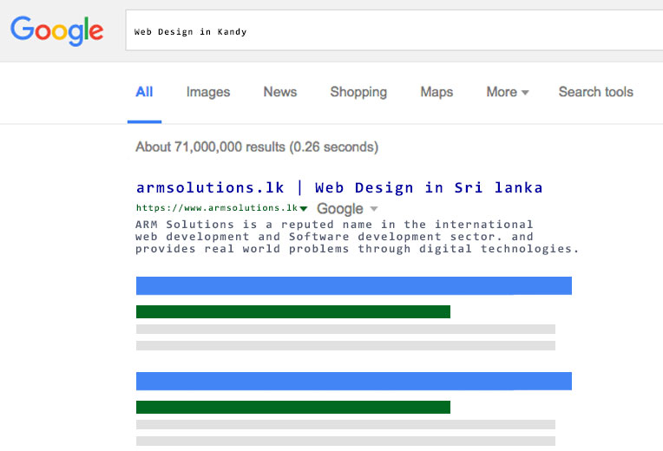Switch to the Images tab

tap(208, 92)
